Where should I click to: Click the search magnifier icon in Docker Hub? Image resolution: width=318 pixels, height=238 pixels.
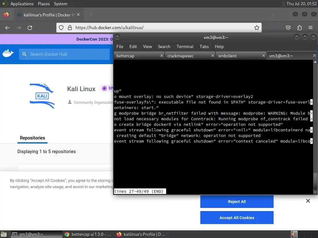click(25, 54)
